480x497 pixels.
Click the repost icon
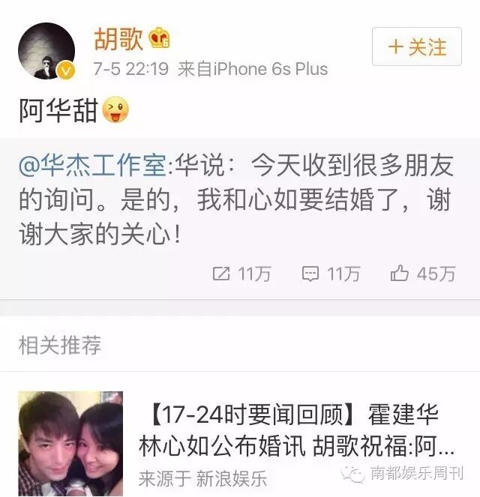[221, 274]
